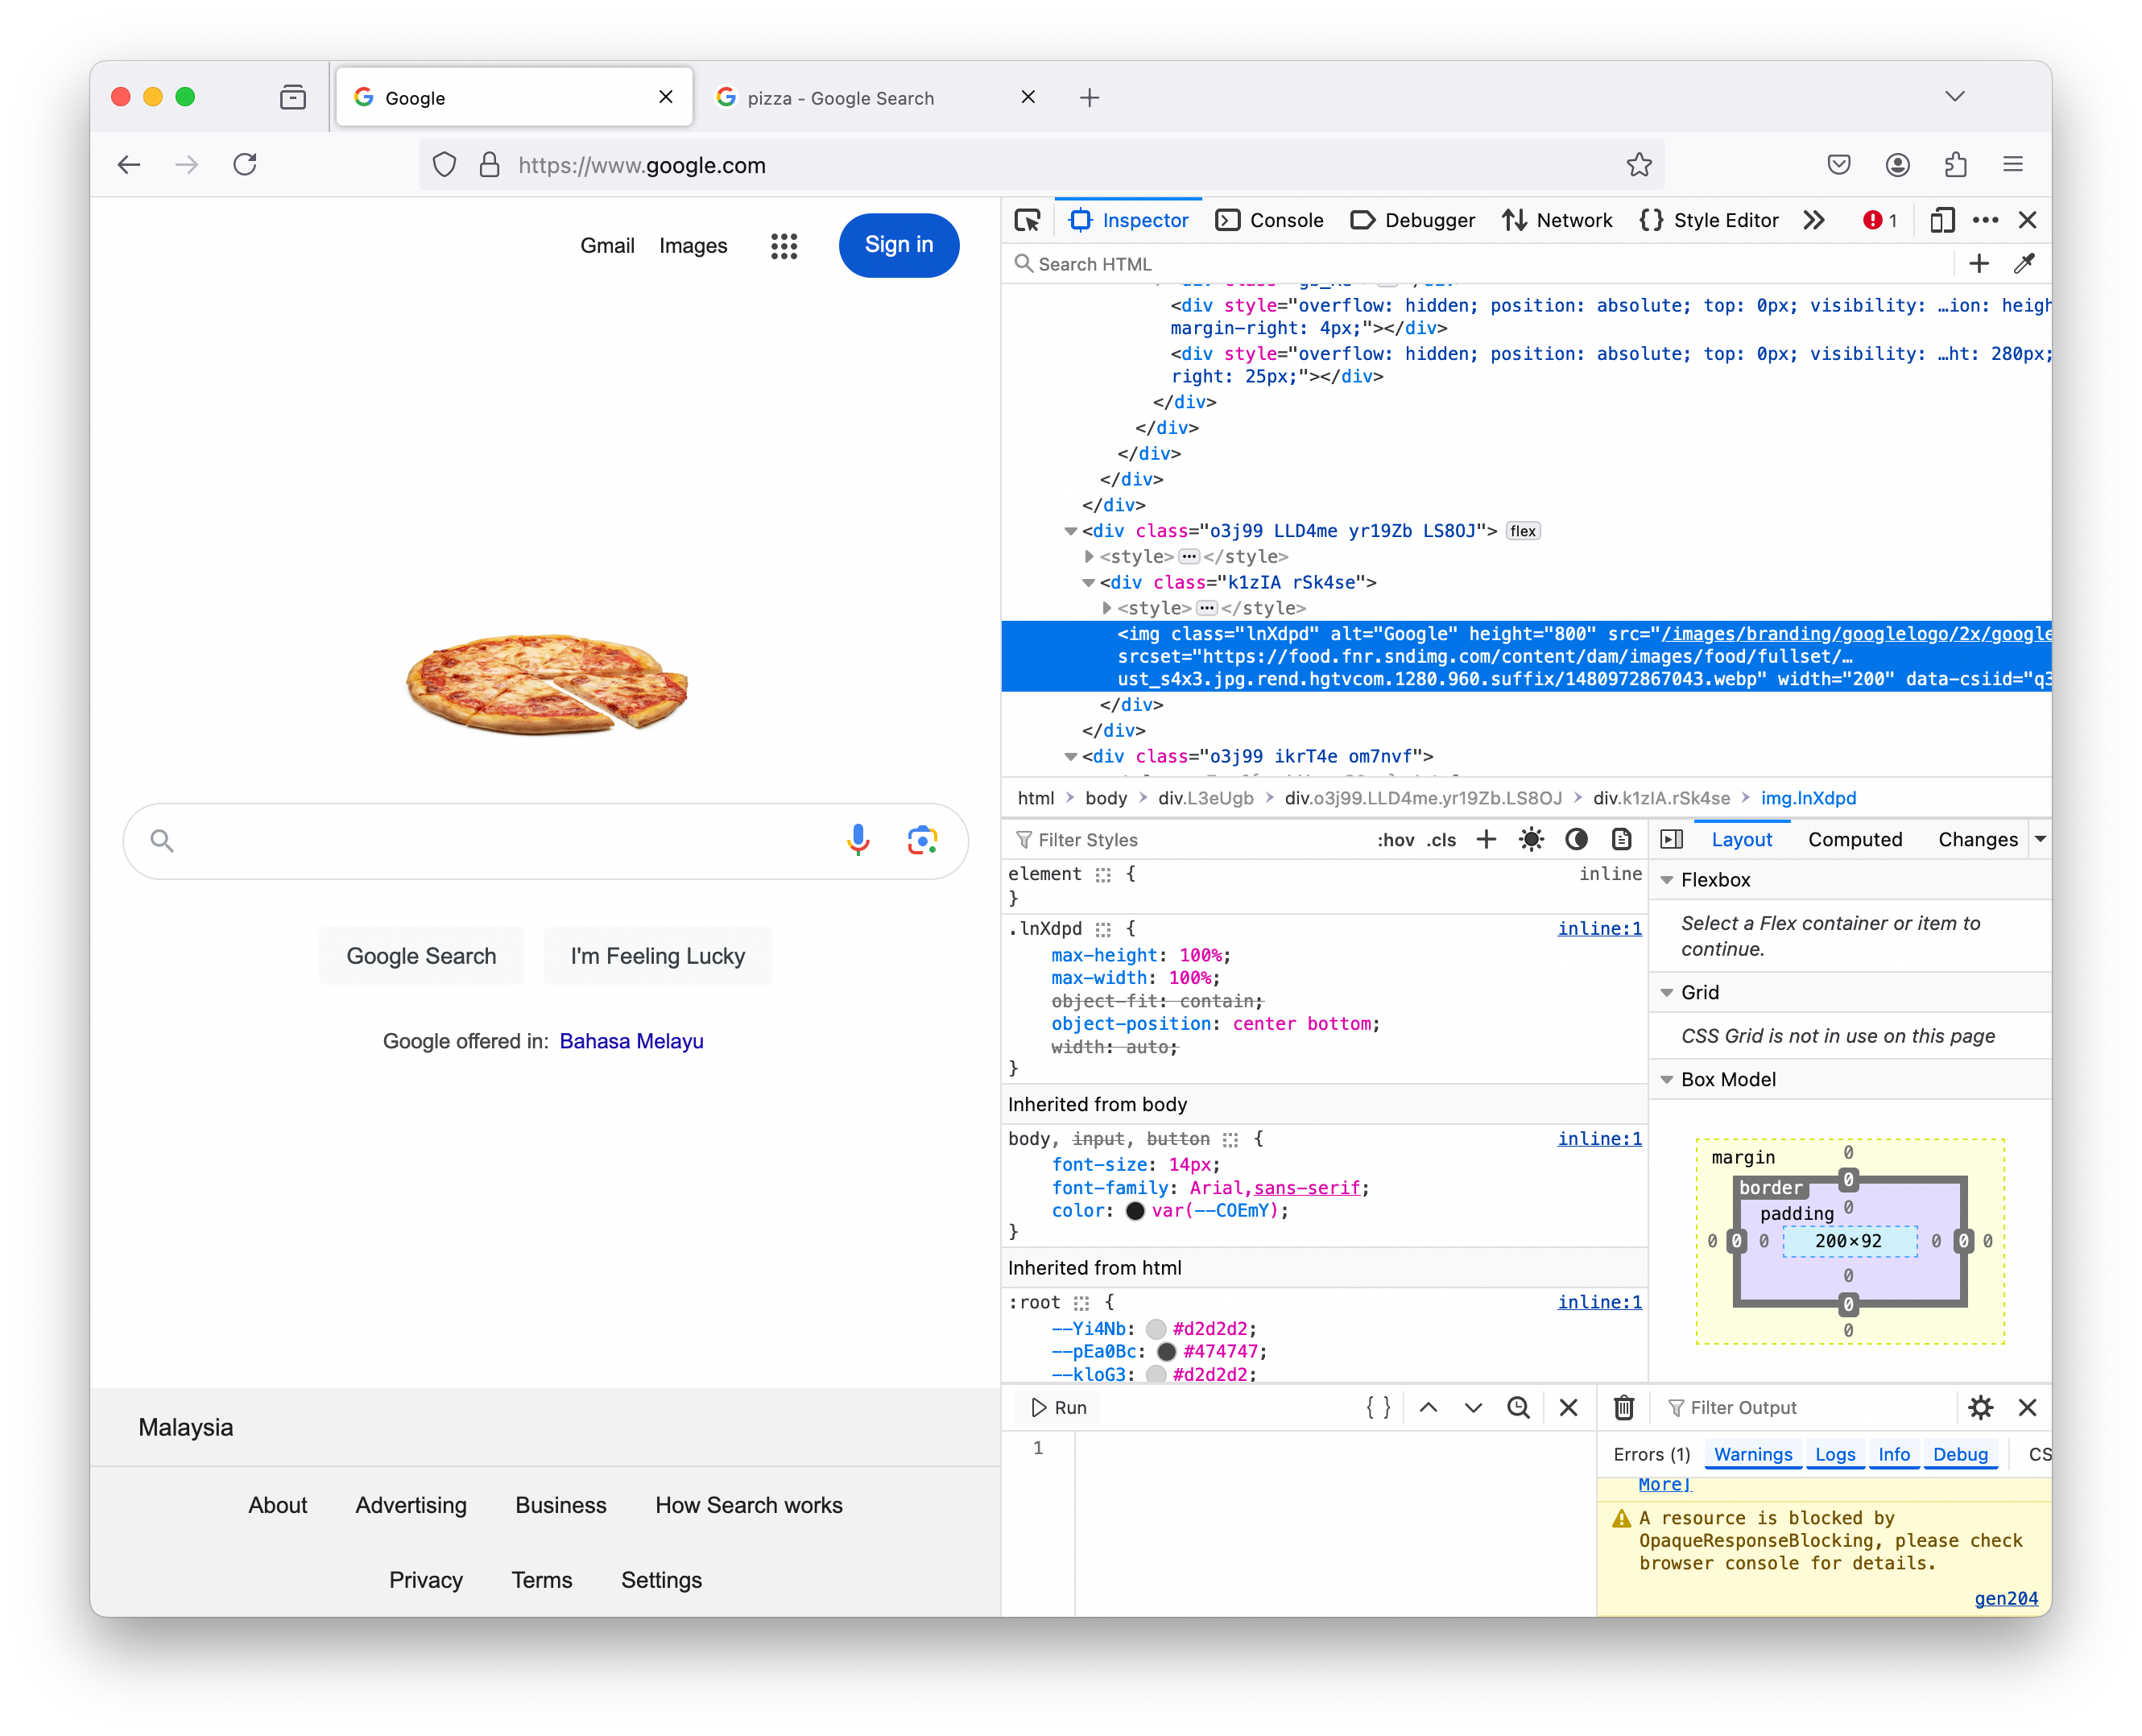Open Bahasa Melayu language link
This screenshot has height=1736, width=2142.
[631, 1042]
